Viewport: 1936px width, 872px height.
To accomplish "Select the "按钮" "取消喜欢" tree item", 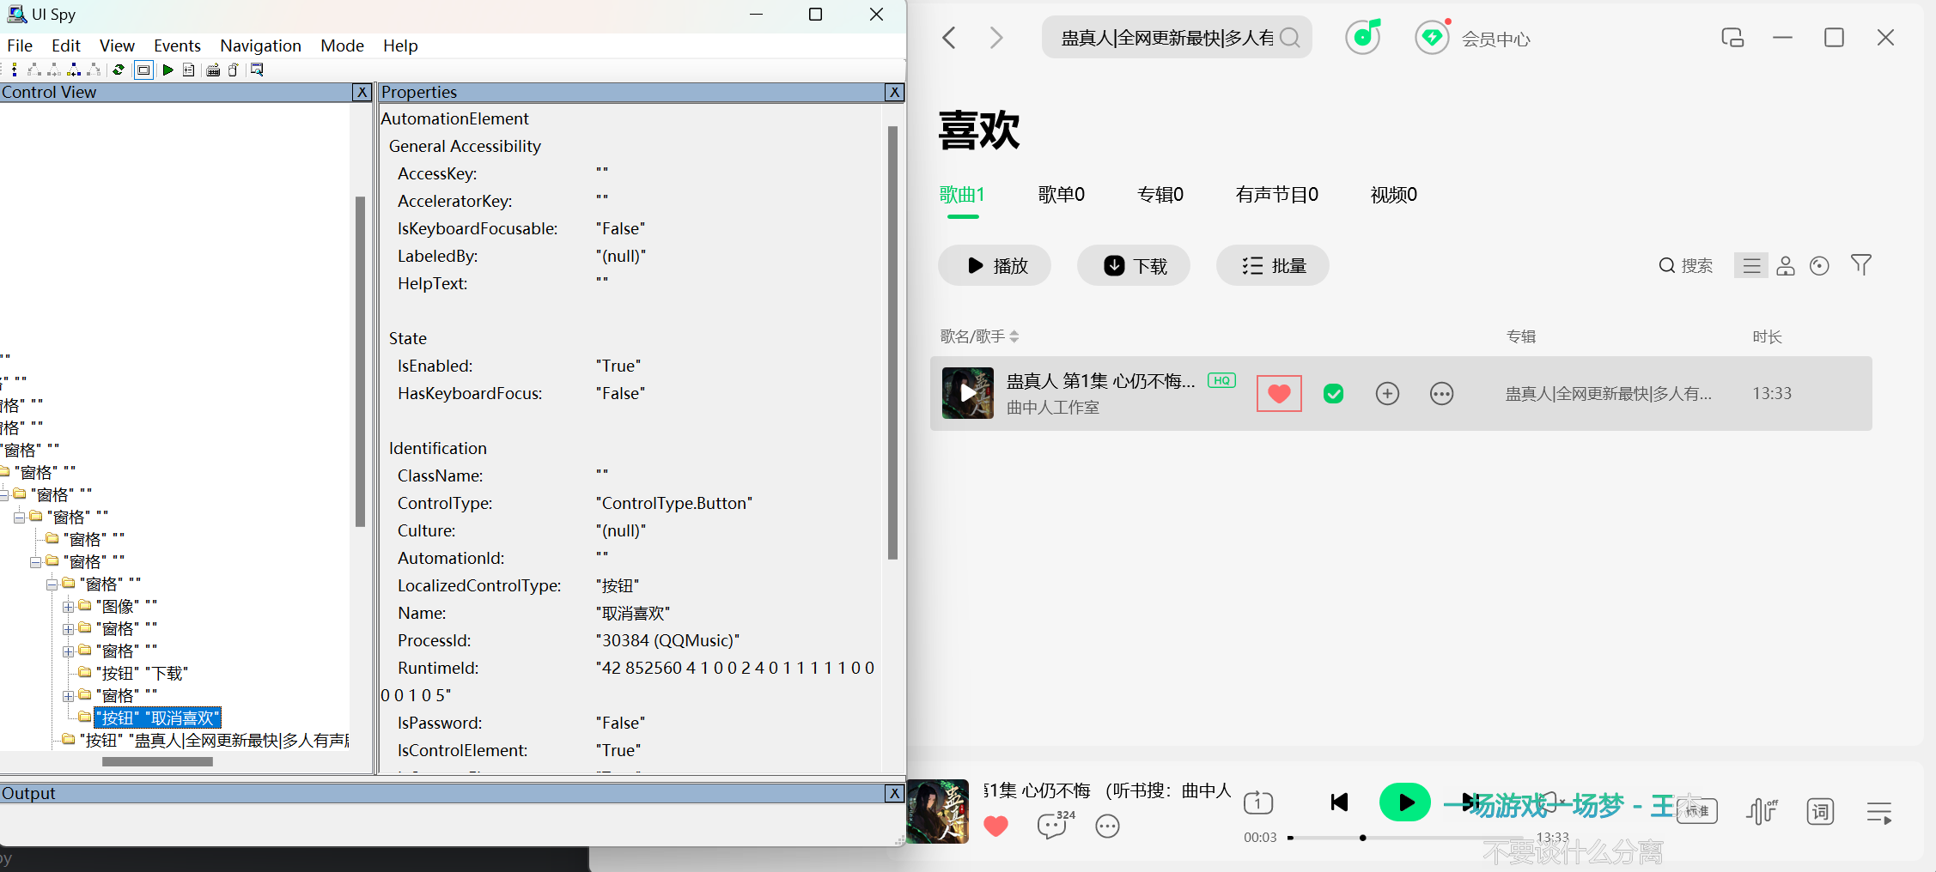I will coord(158,718).
